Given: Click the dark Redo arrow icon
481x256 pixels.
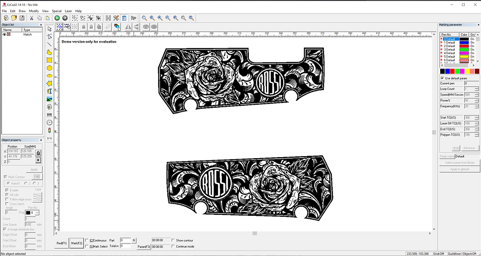Looking at the screenshot, I should [65, 18].
